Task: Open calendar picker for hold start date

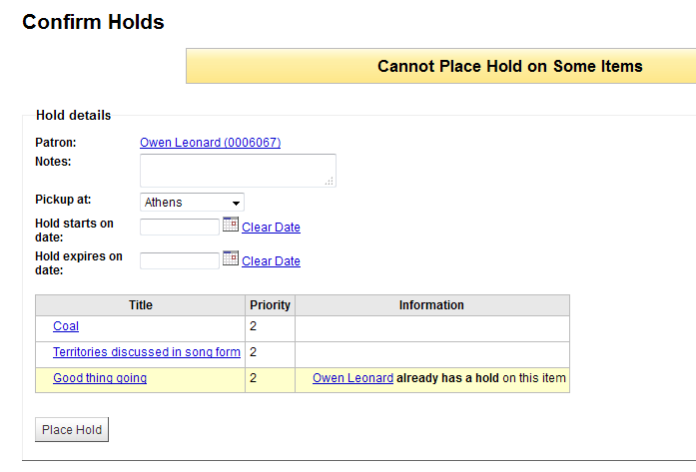Action: [x=230, y=226]
